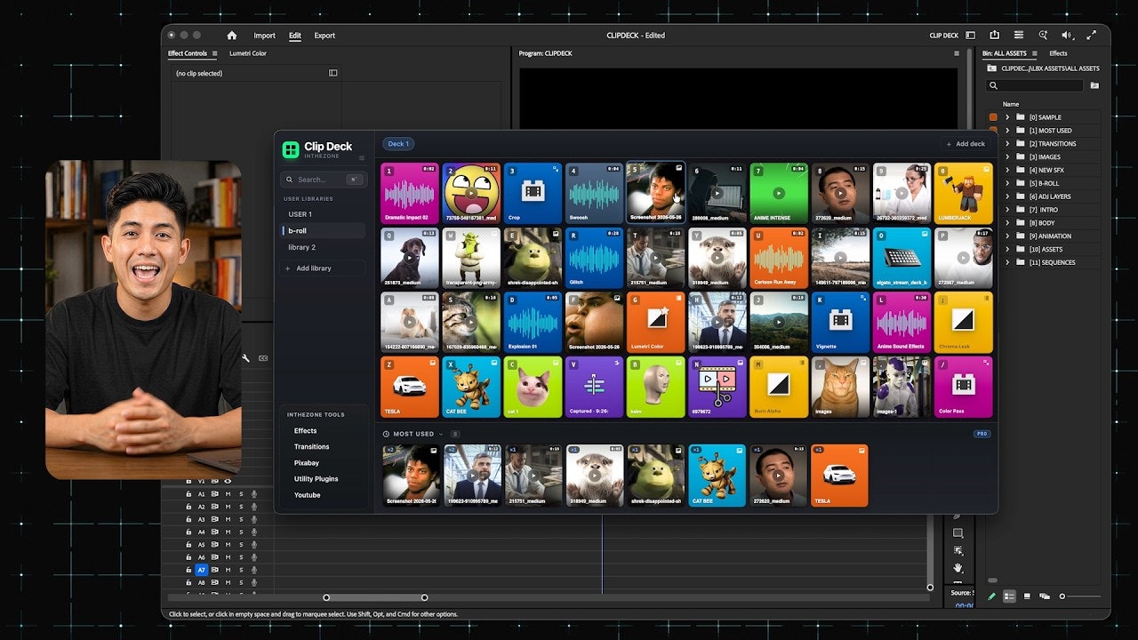1138x640 pixels.
Task: Click the green pencil writable icon
Action: (992, 596)
